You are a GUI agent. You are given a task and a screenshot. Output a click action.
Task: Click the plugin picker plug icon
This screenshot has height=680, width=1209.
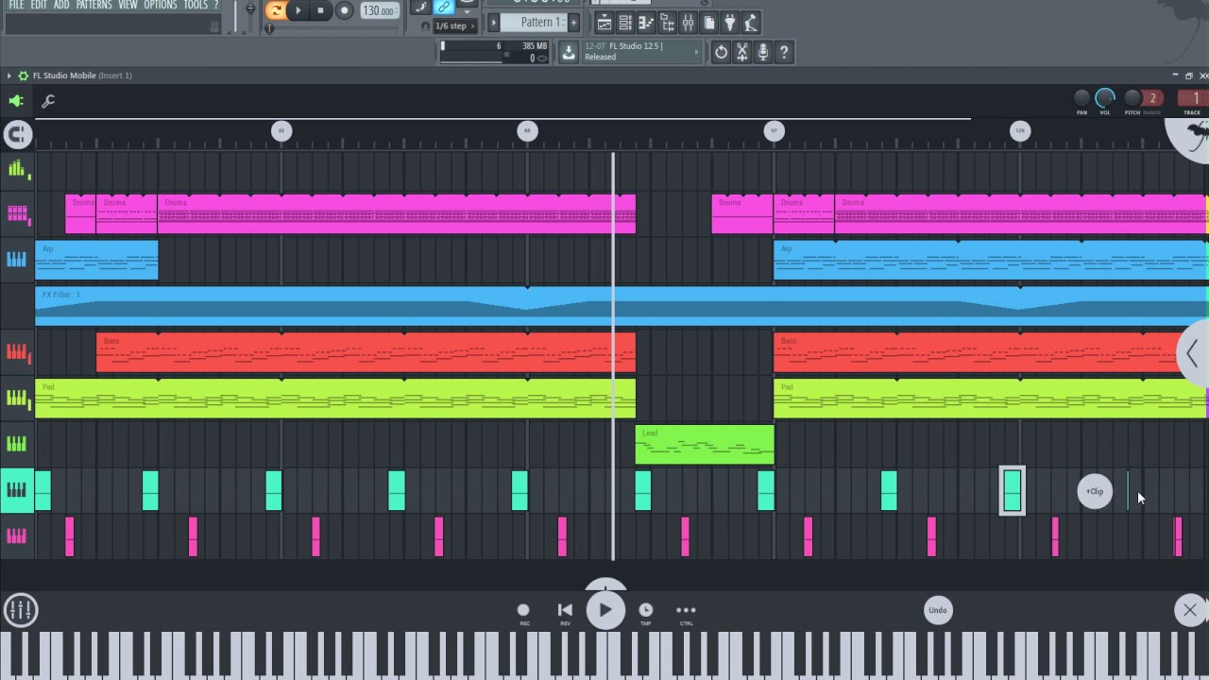point(730,23)
